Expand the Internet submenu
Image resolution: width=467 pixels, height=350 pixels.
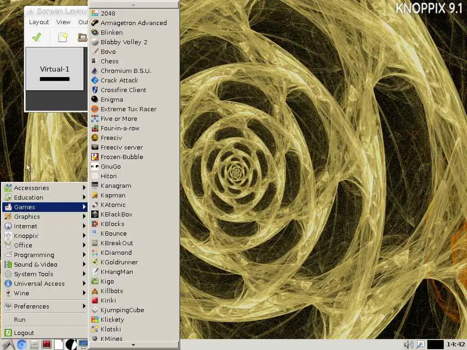45,226
